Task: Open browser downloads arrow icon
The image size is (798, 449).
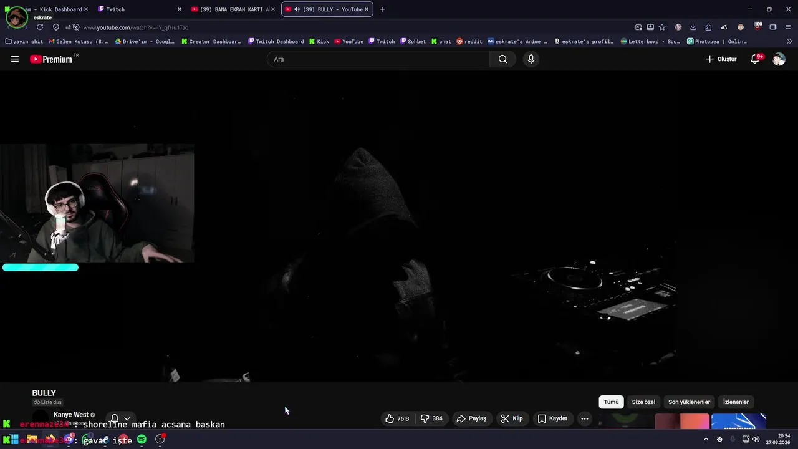Action: point(693,27)
